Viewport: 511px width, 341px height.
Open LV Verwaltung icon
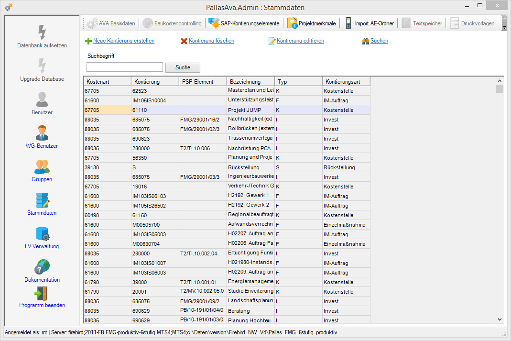(43, 234)
